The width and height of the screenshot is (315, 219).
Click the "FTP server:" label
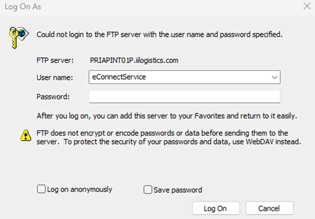tap(55, 60)
